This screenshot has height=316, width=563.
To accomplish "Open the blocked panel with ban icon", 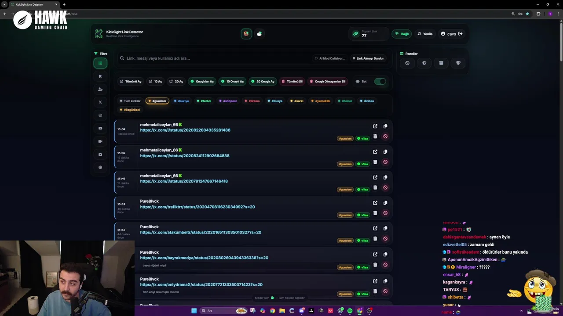I will (407, 63).
